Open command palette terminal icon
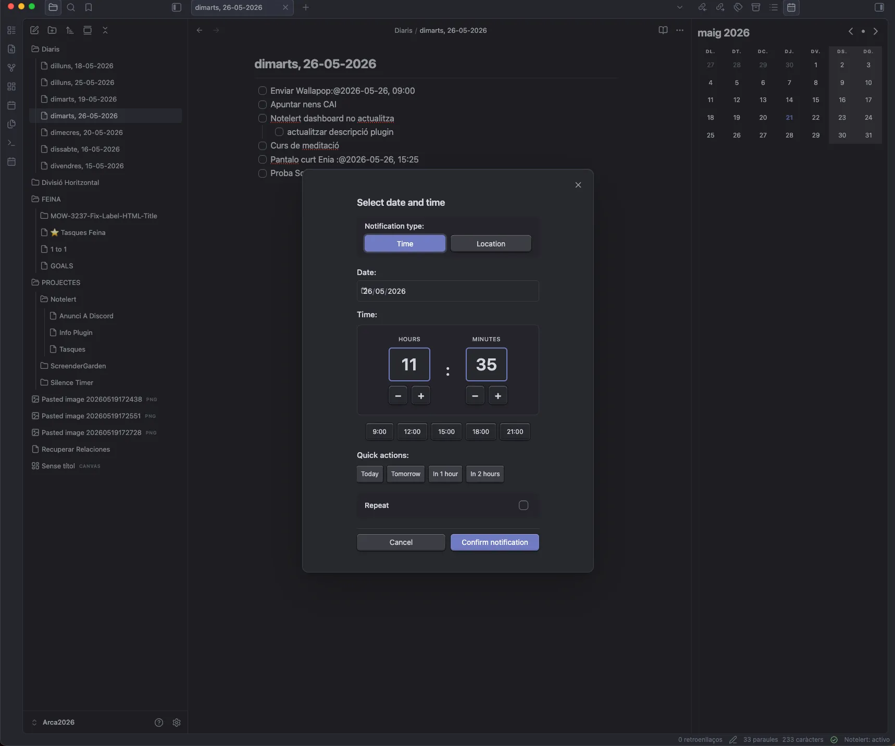 11,143
